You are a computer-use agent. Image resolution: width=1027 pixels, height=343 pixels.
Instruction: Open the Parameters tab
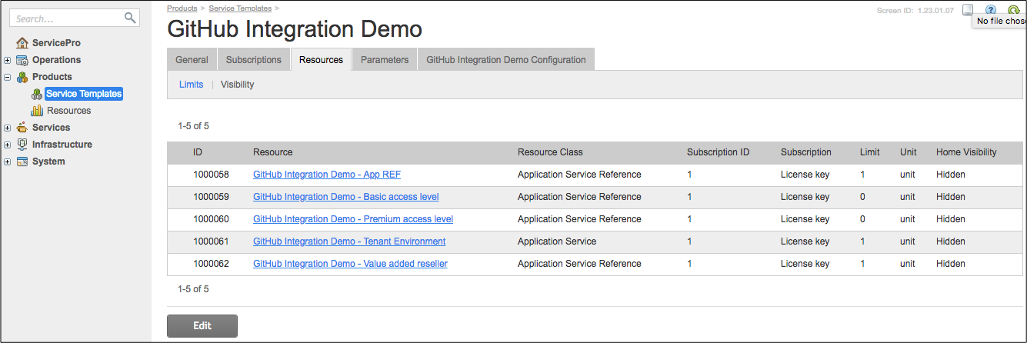click(x=384, y=60)
